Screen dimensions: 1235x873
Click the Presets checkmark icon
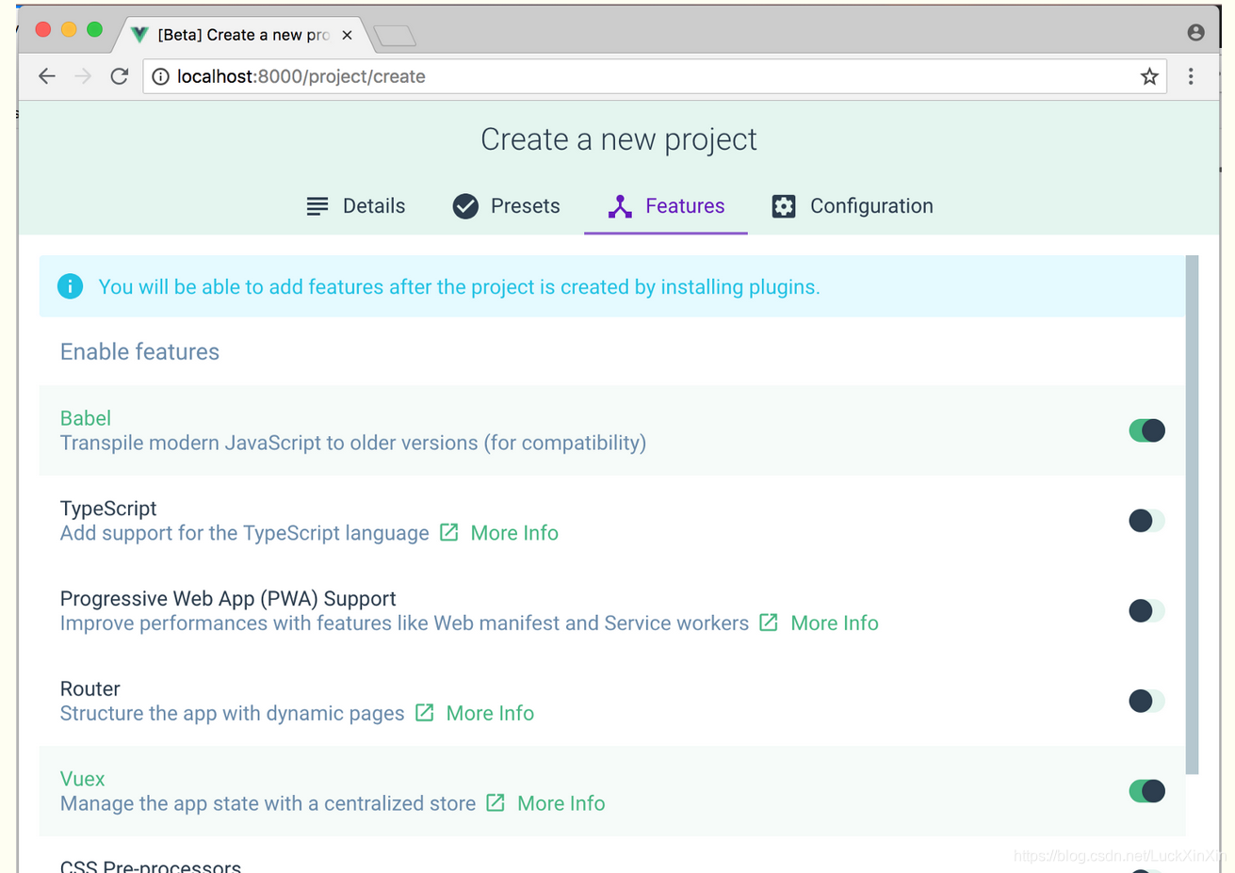[x=465, y=206]
